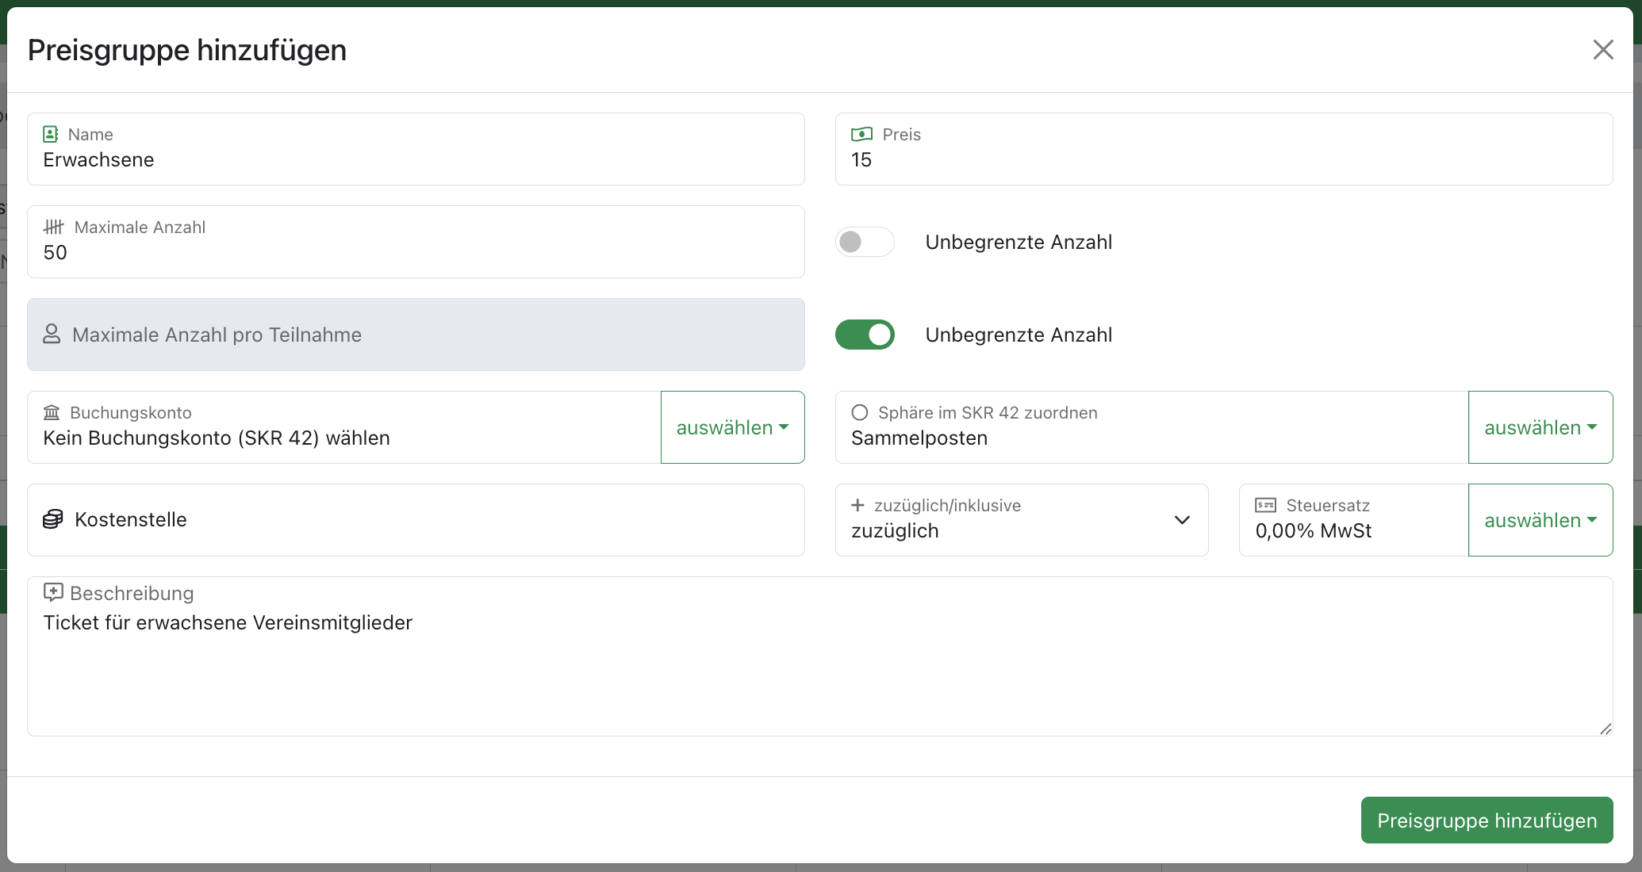The width and height of the screenshot is (1642, 872).
Task: Click the Name field contact icon
Action: [x=51, y=134]
